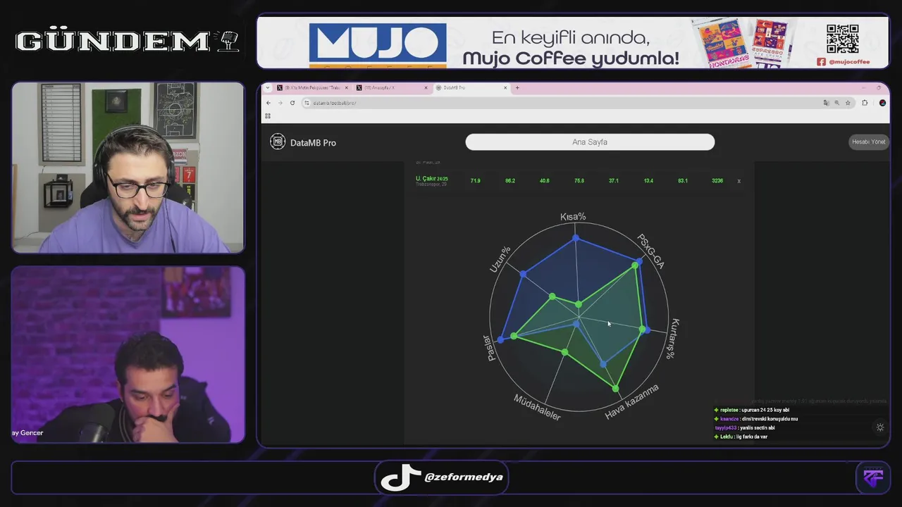The height and width of the screenshot is (507, 902).
Task: Close the DataMB Pro tab
Action: (x=505, y=88)
